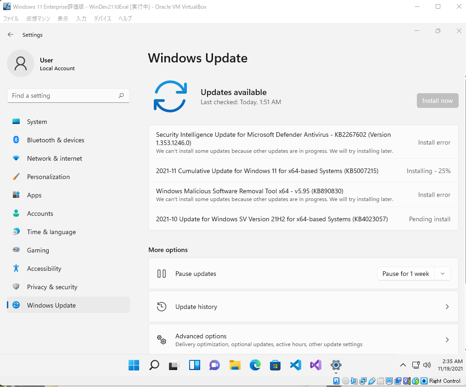Open the デバイス menu
Image resolution: width=466 pixels, height=387 pixels.
pyautogui.click(x=102, y=18)
